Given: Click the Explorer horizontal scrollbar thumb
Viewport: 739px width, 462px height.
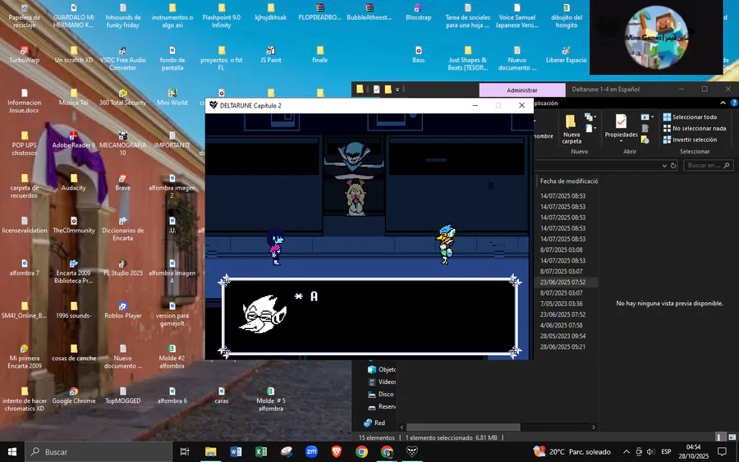Looking at the screenshot, I should click(x=463, y=428).
